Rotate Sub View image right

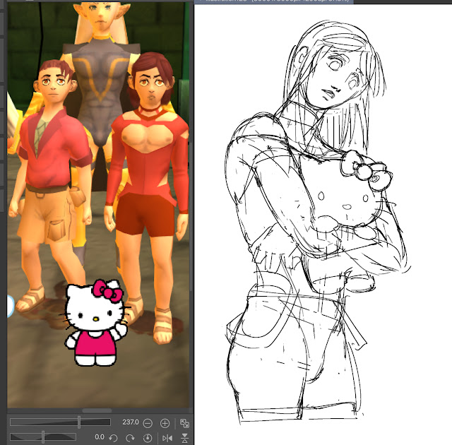point(130,438)
